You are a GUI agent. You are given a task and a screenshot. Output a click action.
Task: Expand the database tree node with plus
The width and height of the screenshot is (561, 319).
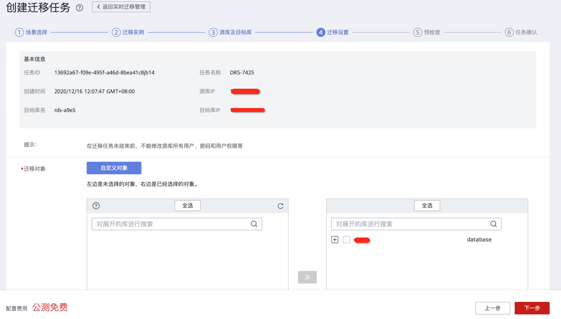pyautogui.click(x=335, y=240)
